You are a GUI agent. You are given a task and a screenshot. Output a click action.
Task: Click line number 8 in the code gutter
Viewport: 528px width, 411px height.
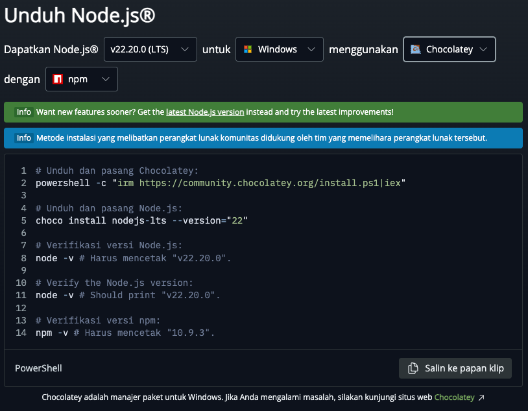pos(23,258)
